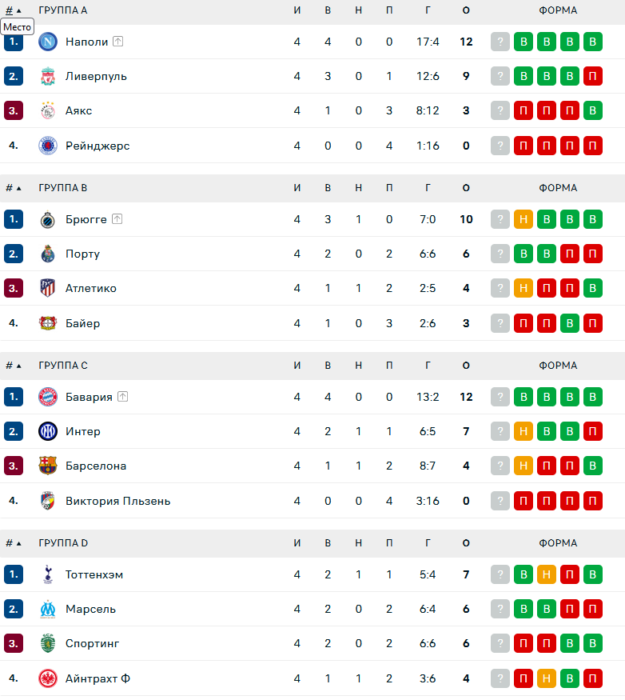625x700 pixels.
Task: Click the Ajax club logo
Action: click(48, 110)
